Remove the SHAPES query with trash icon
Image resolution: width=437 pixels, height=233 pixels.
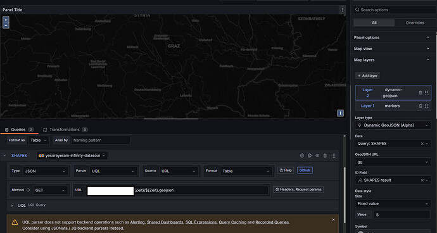tap(325, 156)
